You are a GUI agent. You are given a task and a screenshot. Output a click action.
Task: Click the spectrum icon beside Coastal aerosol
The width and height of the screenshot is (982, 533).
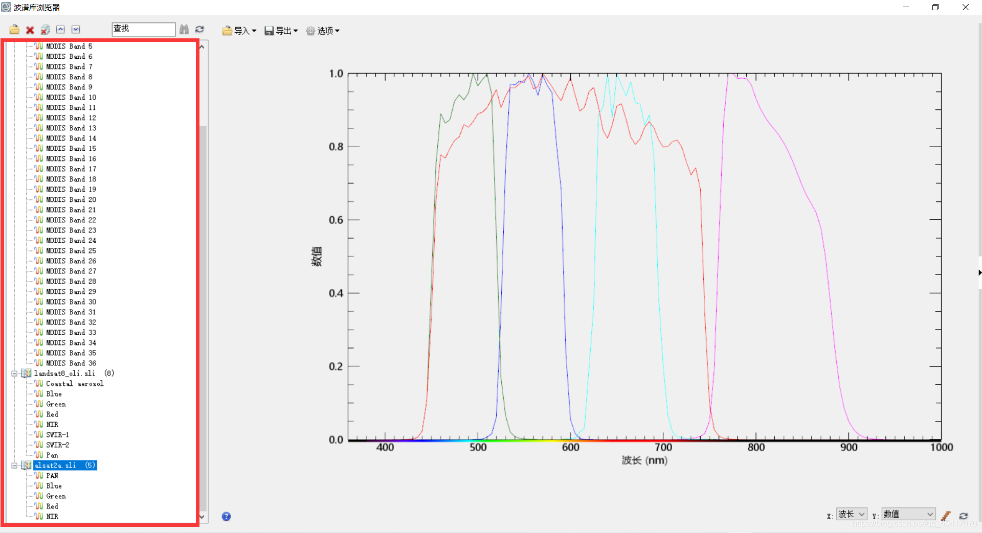[x=39, y=383]
